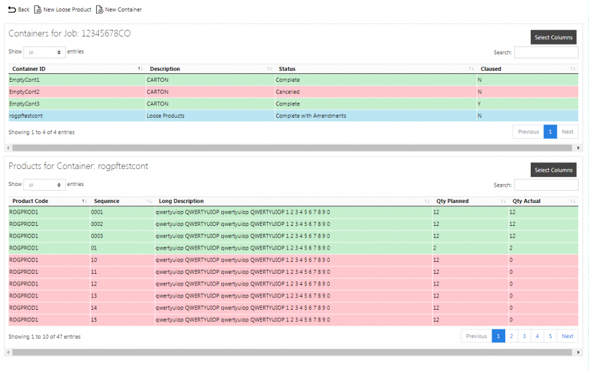
Task: Select product row with sequence 0001
Action: click(293, 212)
